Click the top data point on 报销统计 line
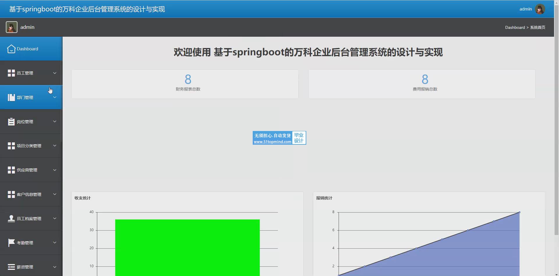This screenshot has width=559, height=276. point(519,212)
